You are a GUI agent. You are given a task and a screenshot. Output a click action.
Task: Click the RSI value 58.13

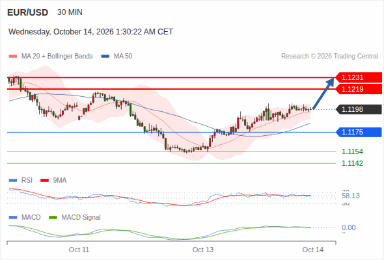(x=351, y=196)
